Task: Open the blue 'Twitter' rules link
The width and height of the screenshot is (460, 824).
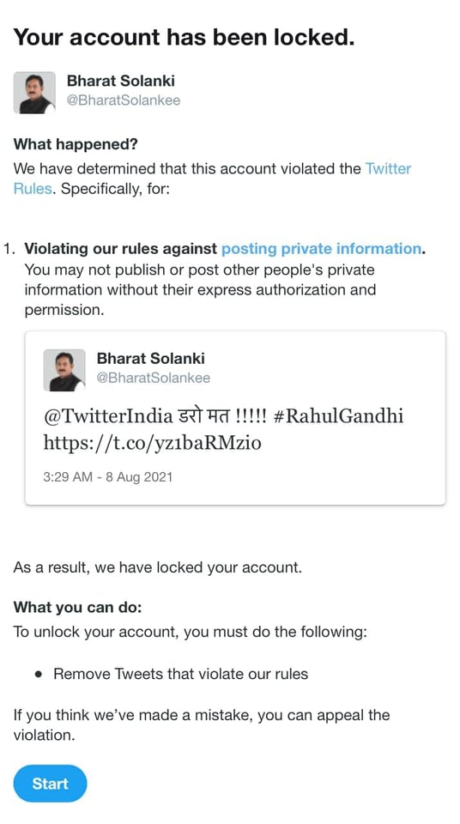Action: coord(388,169)
